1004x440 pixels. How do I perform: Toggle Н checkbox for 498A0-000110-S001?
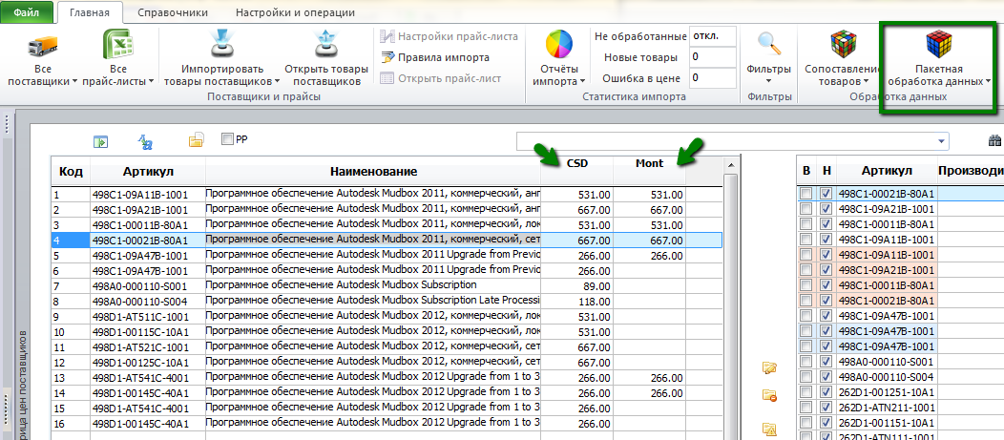pos(826,361)
